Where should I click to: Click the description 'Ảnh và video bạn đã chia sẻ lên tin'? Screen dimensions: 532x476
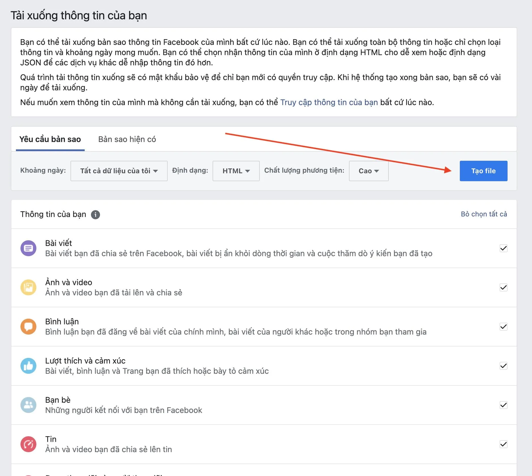tap(109, 449)
